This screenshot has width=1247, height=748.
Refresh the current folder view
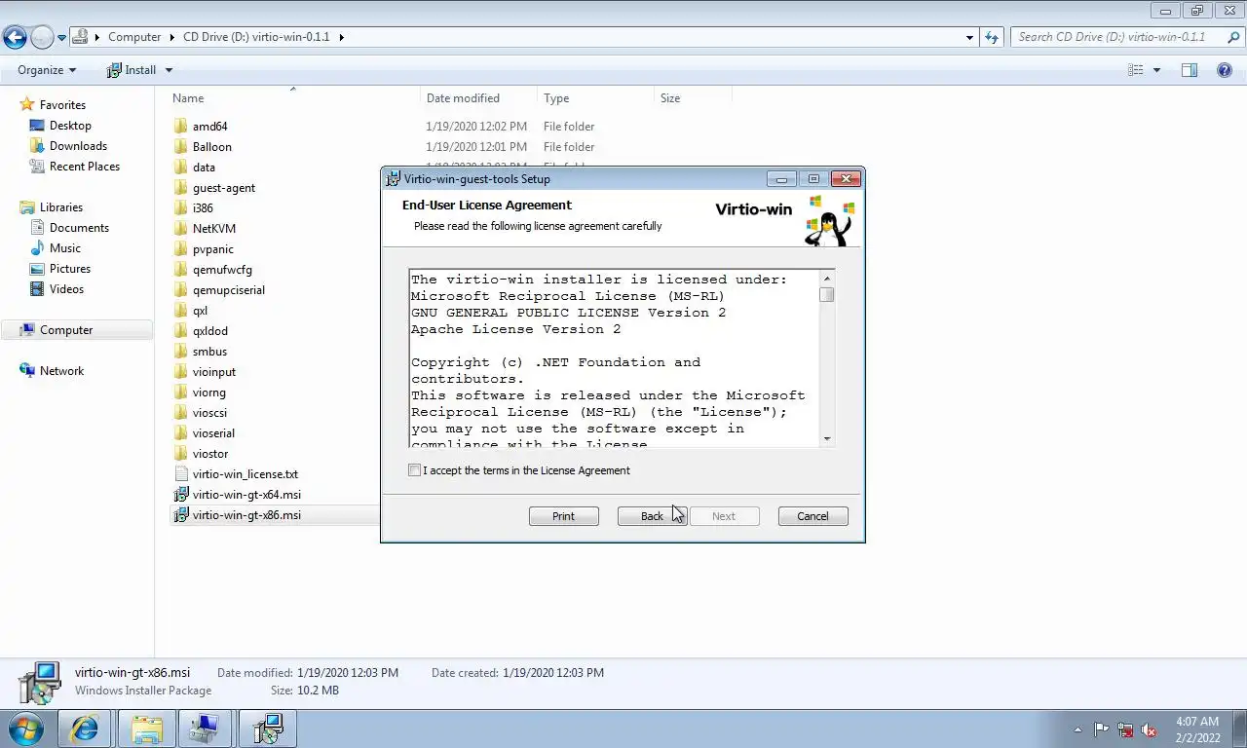tap(992, 37)
